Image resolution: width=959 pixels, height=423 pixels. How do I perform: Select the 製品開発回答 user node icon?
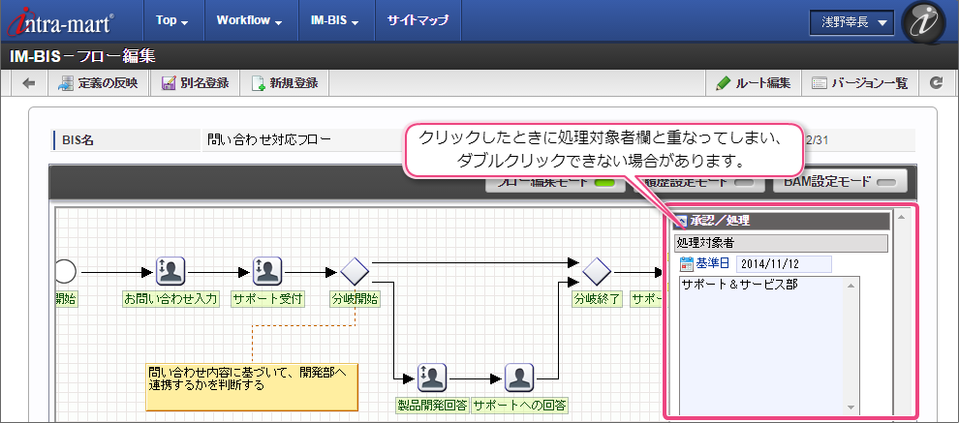tap(432, 378)
